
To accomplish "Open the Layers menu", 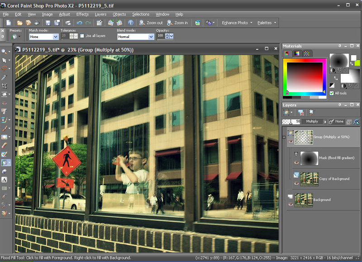I will 100,14.
